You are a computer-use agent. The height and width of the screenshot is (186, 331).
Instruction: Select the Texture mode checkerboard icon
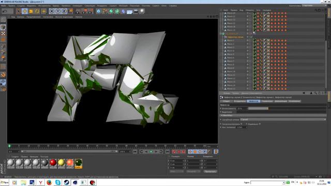tap(3, 33)
